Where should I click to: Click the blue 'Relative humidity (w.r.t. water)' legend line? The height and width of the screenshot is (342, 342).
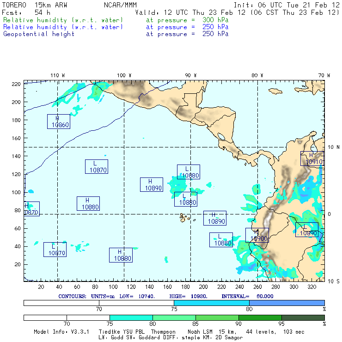click(x=63, y=27)
